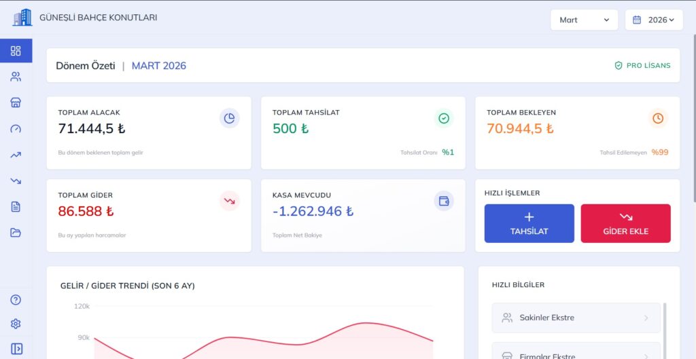Open the folder icon in sidebar
The height and width of the screenshot is (359, 696).
coord(16,233)
